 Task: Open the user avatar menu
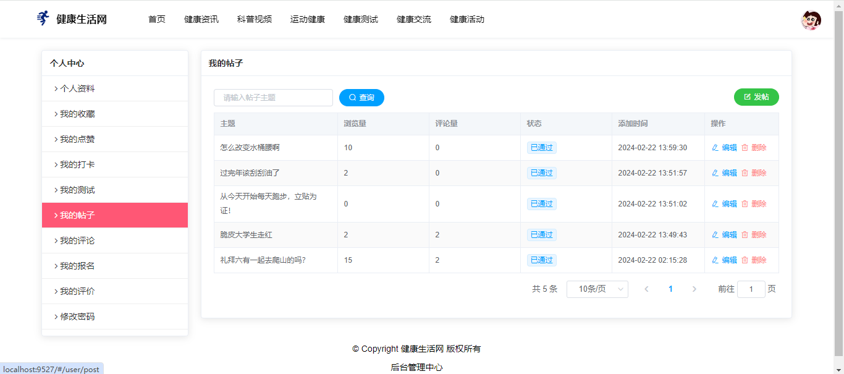(811, 20)
